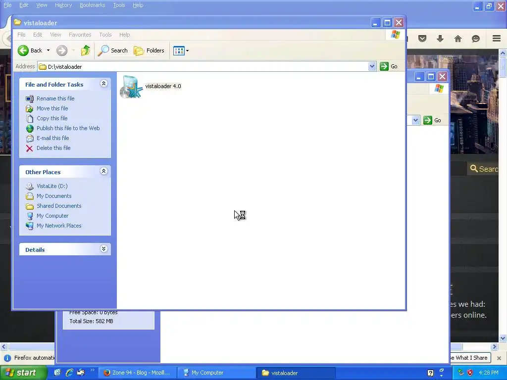Click Rename this file

click(x=55, y=98)
